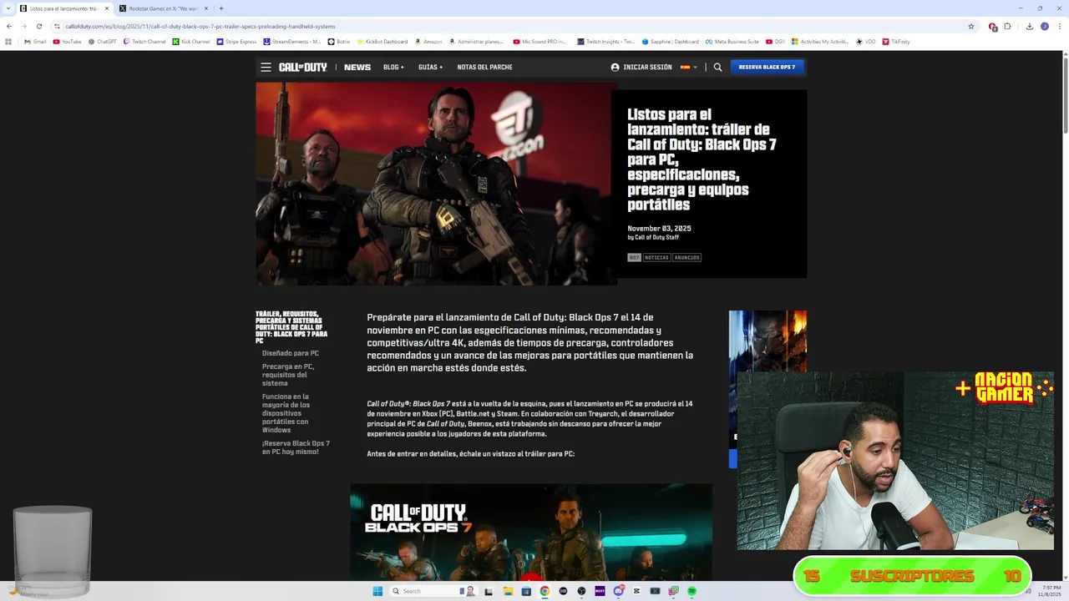Open the tab search dropdown arrow

point(8,8)
